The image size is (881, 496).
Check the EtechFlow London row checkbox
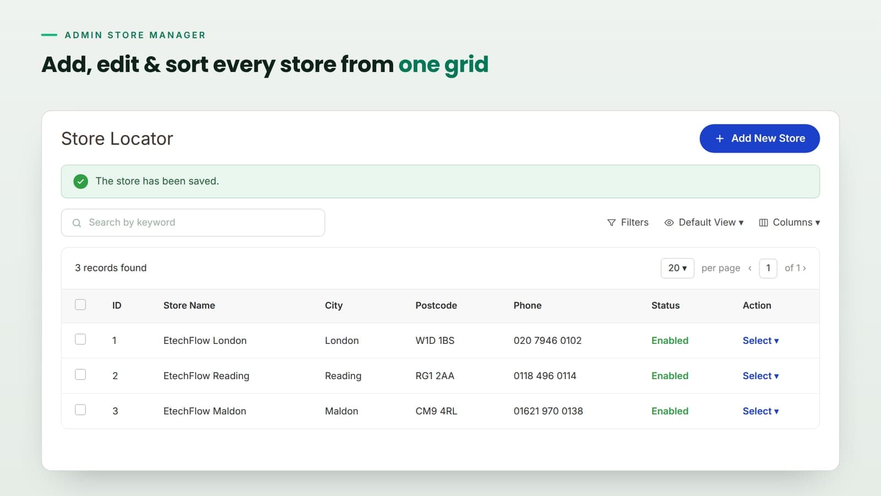point(80,339)
